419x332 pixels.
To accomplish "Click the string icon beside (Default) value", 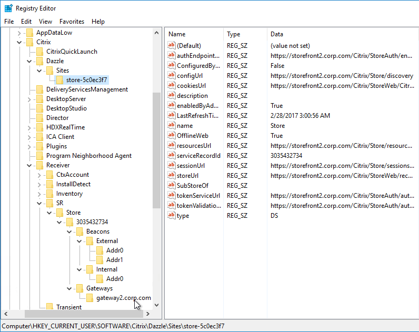I will point(171,45).
